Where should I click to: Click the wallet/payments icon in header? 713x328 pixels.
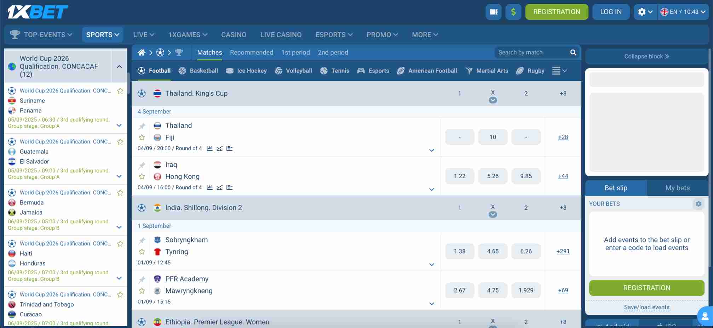[x=494, y=12]
